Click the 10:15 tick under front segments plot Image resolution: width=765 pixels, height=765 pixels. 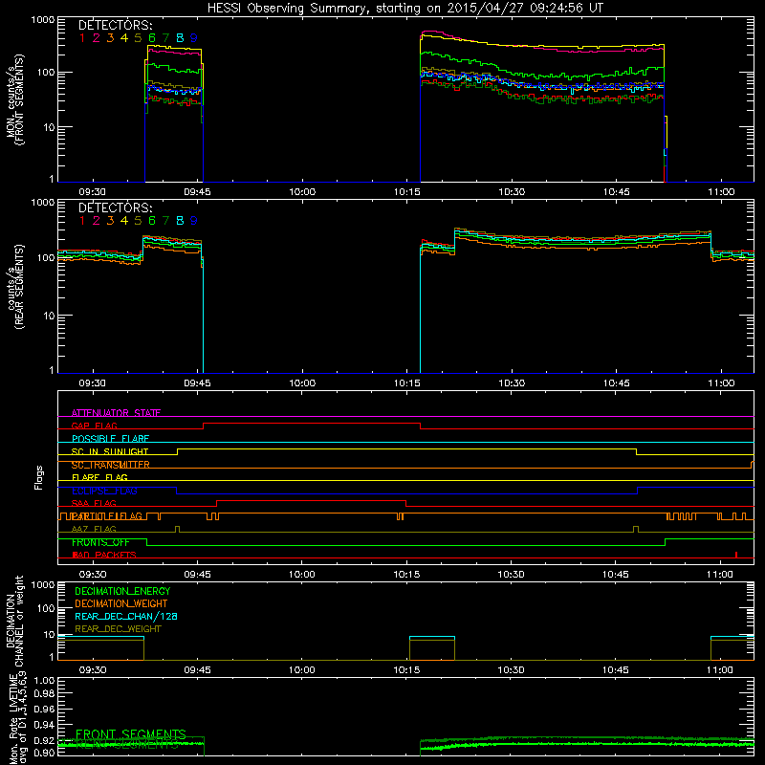[407, 192]
